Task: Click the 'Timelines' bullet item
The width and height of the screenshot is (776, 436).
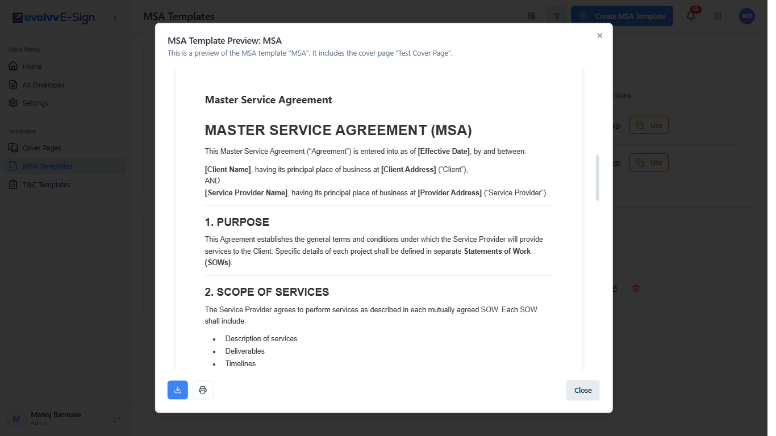Action: (x=240, y=363)
